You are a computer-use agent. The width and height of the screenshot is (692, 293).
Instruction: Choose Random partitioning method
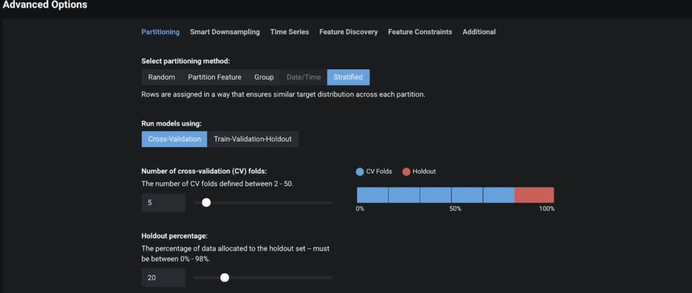point(162,77)
